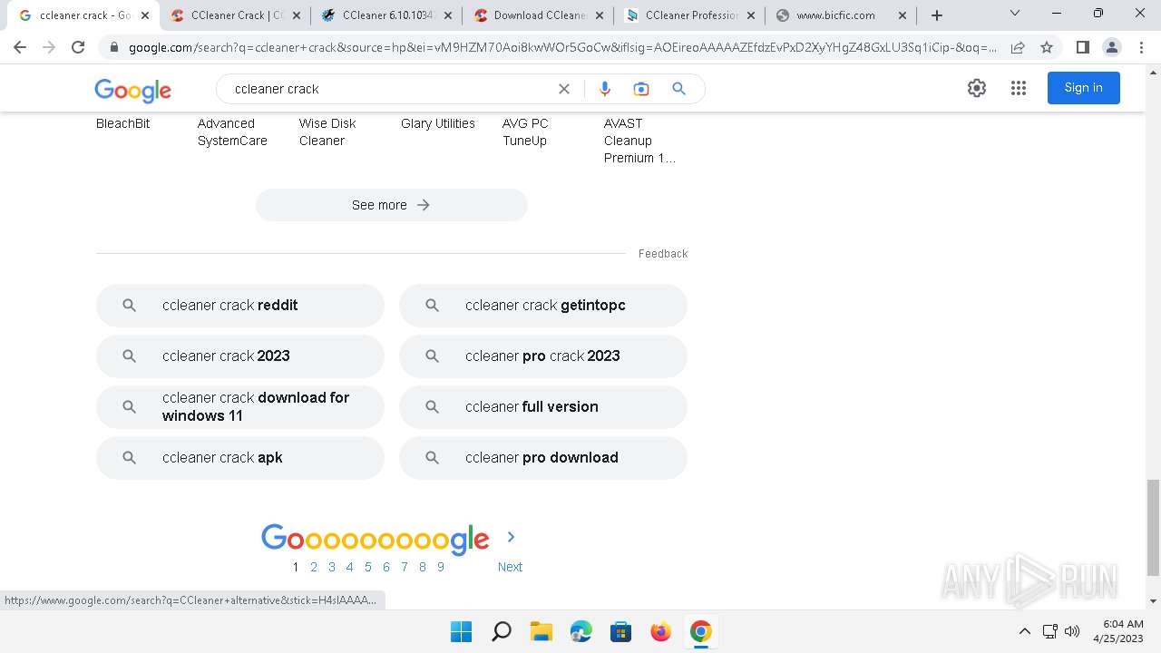
Task: Select ccleaner crack download for windows 11
Action: [240, 407]
